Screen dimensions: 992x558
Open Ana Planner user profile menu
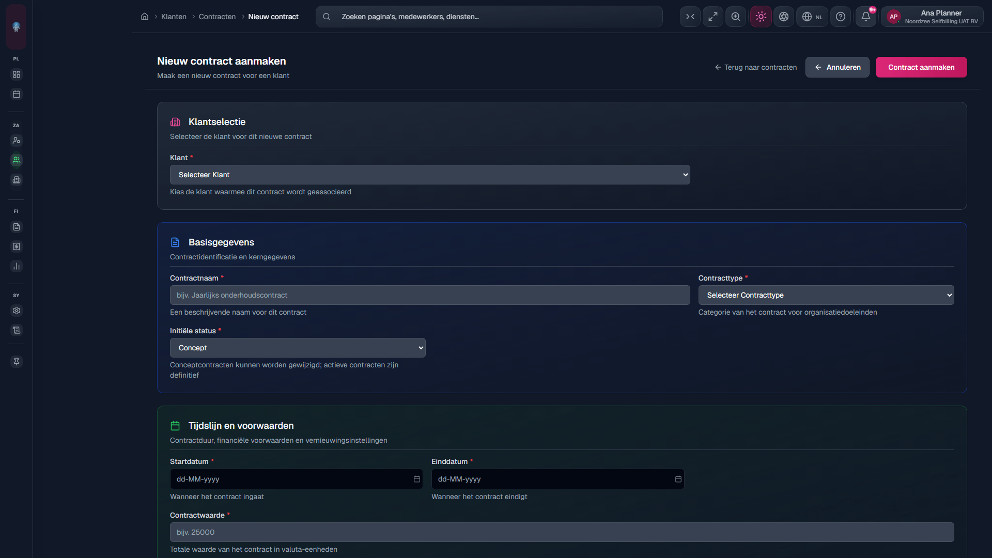pos(932,17)
